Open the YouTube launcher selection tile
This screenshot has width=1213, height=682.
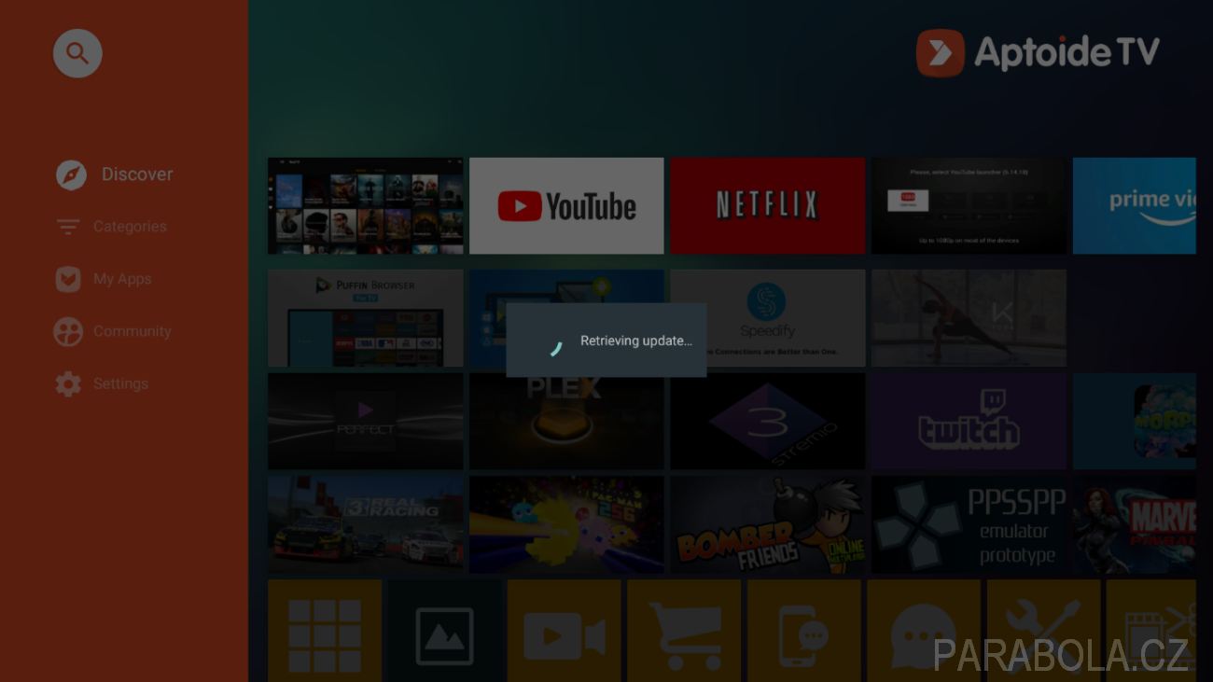(x=969, y=205)
